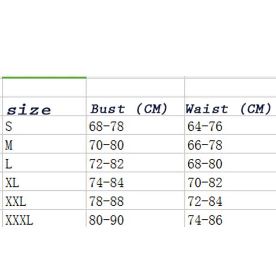This screenshot has width=276, height=276.
Task: Select bust value 68-78 cell
Action: (106, 127)
